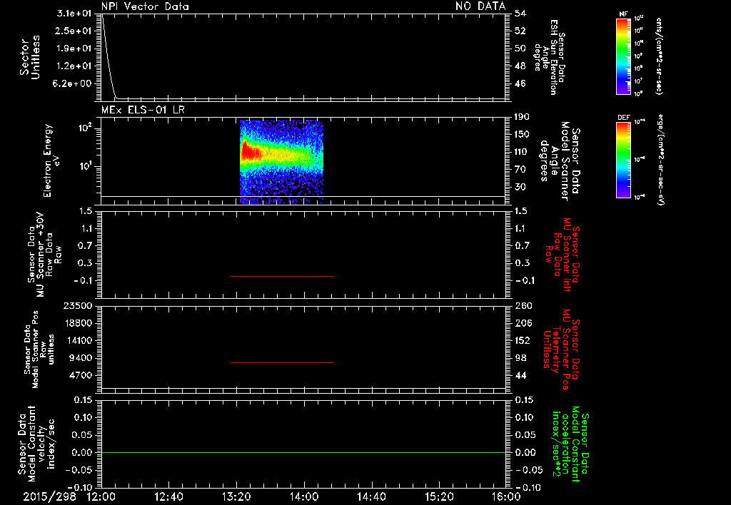The image size is (731, 505).
Task: Click the '260' Telemetry tick value
Action: point(523,306)
